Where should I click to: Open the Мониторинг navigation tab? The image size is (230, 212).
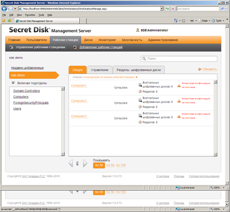click(x=107, y=40)
